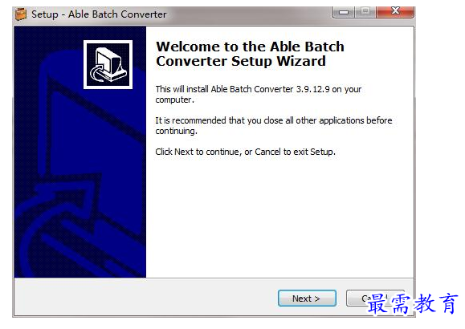Minimize the Able Batch Converter setup window
Image resolution: width=465 pixels, height=329 pixels.
344,12
